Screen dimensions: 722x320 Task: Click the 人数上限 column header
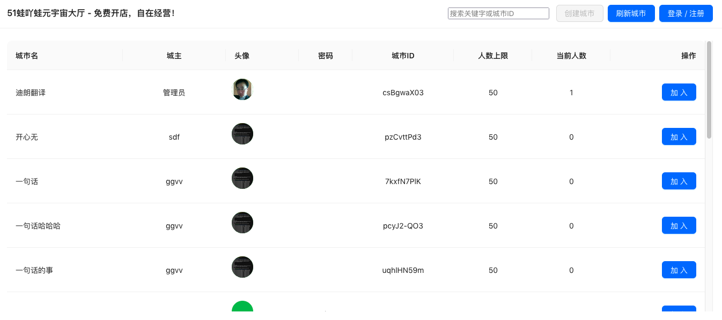point(493,56)
